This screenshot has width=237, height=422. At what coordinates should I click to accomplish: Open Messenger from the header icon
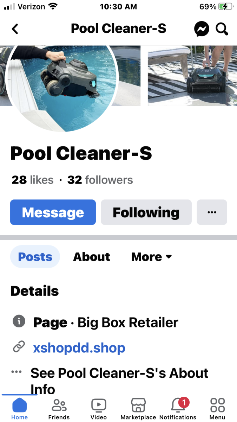click(x=202, y=29)
